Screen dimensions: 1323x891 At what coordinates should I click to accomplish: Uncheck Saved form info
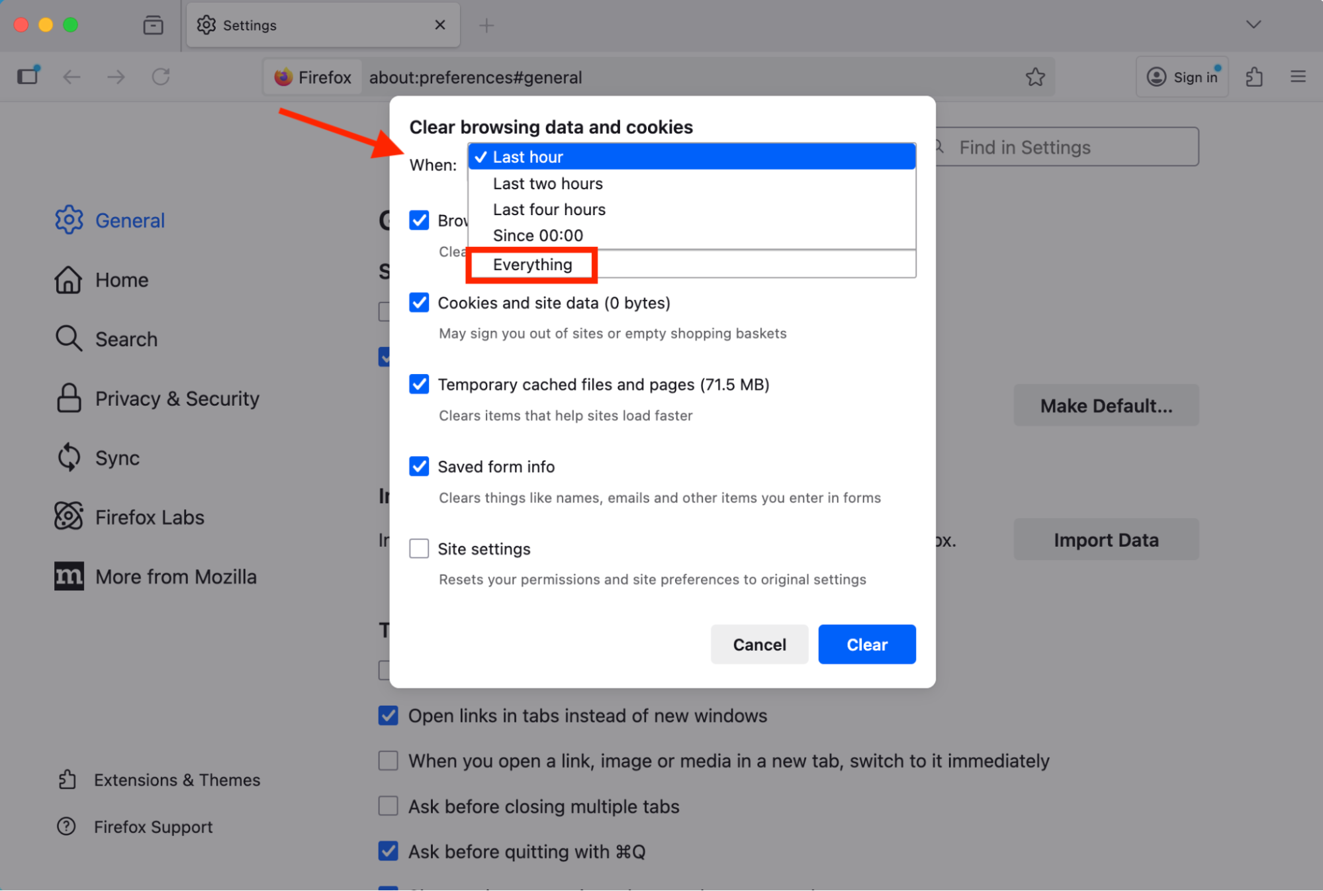(419, 466)
